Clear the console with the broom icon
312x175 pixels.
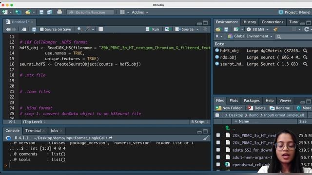206,138
